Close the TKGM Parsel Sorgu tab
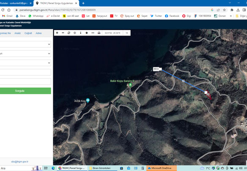This screenshot has width=247, height=171. [x=76, y=3]
